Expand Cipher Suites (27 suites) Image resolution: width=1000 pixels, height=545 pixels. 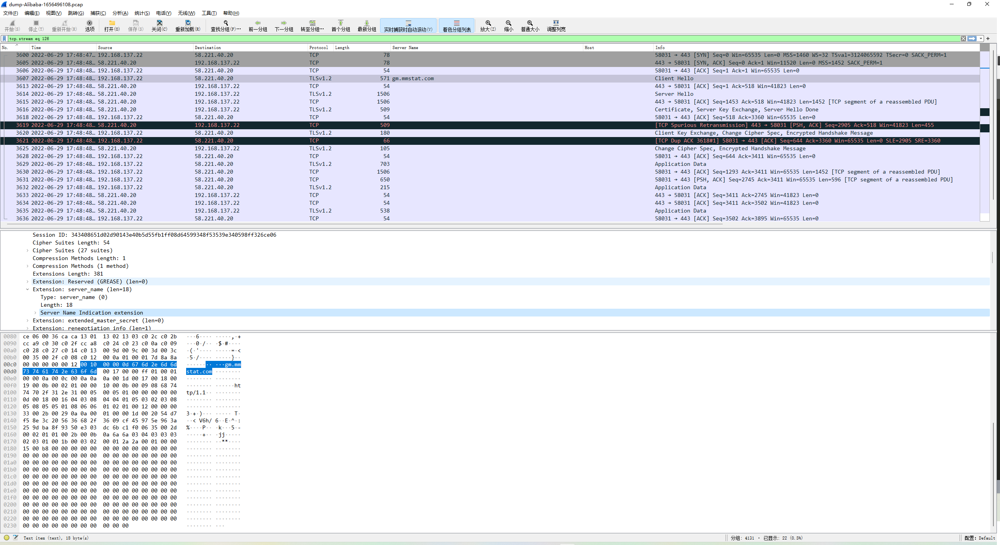27,251
